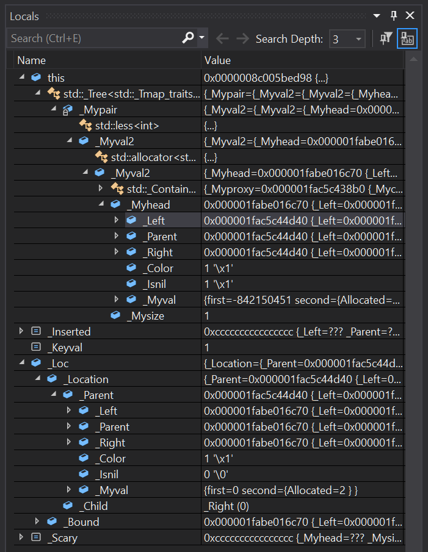The height and width of the screenshot is (552, 428).
Task: Expand _Bound node
Action: [37, 521]
